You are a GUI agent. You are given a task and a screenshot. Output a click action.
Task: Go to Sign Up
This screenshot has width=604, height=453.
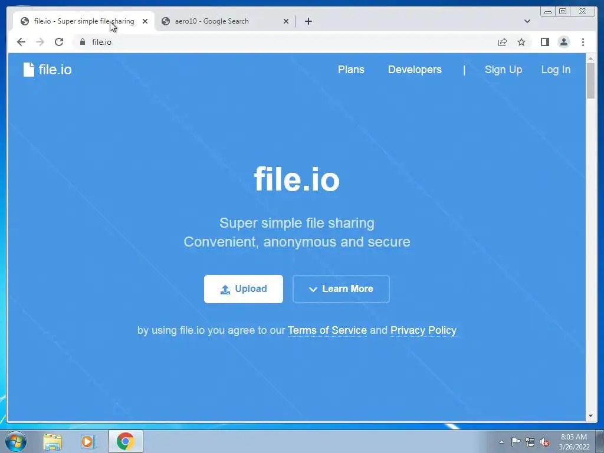(x=503, y=70)
